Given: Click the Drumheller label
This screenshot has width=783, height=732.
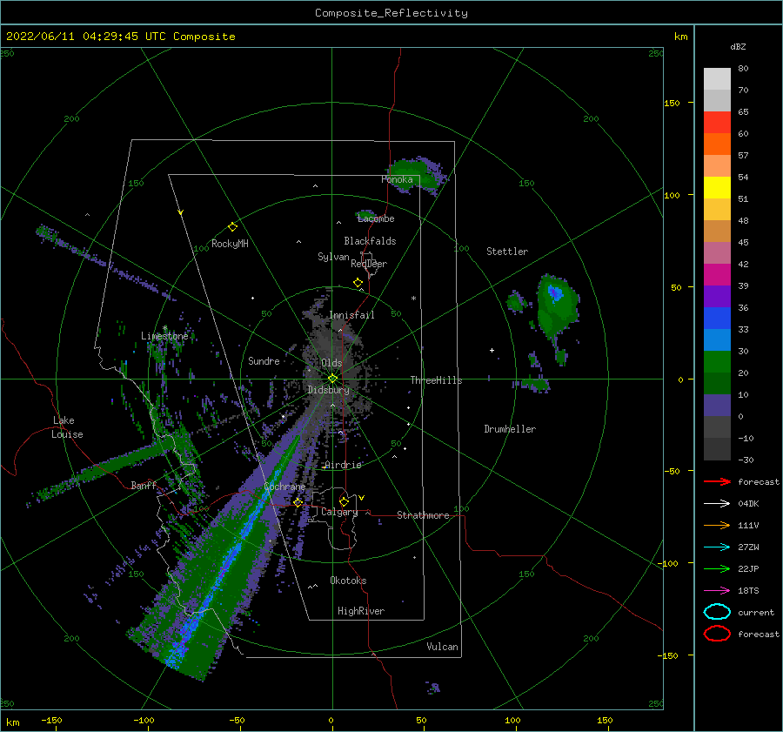Looking at the screenshot, I should tap(510, 429).
